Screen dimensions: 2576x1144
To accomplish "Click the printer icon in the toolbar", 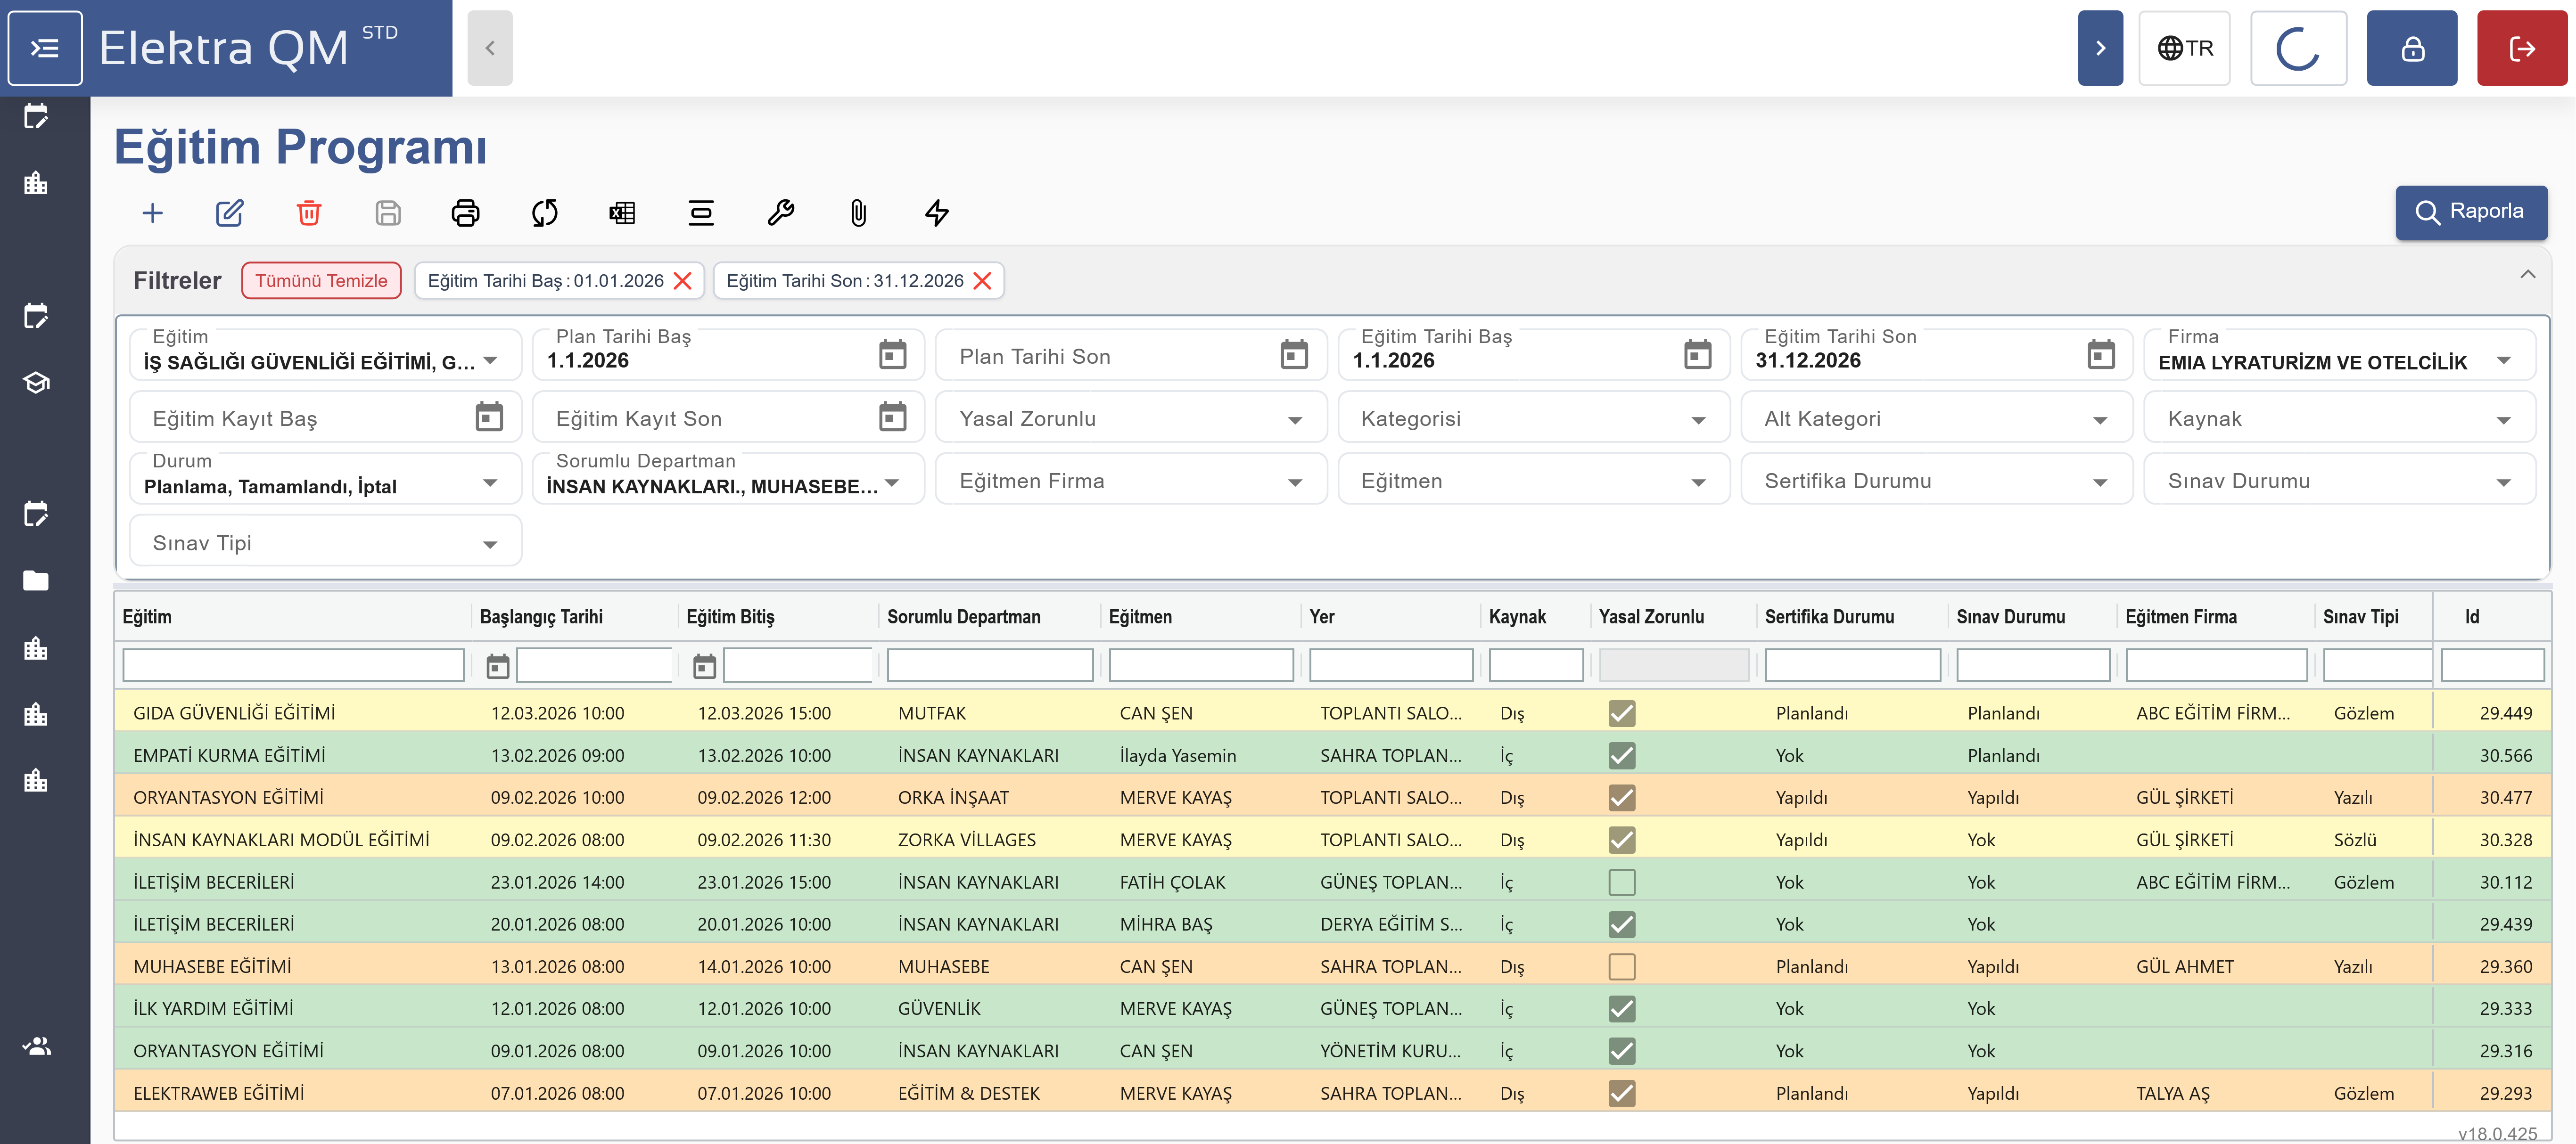I will coord(466,212).
